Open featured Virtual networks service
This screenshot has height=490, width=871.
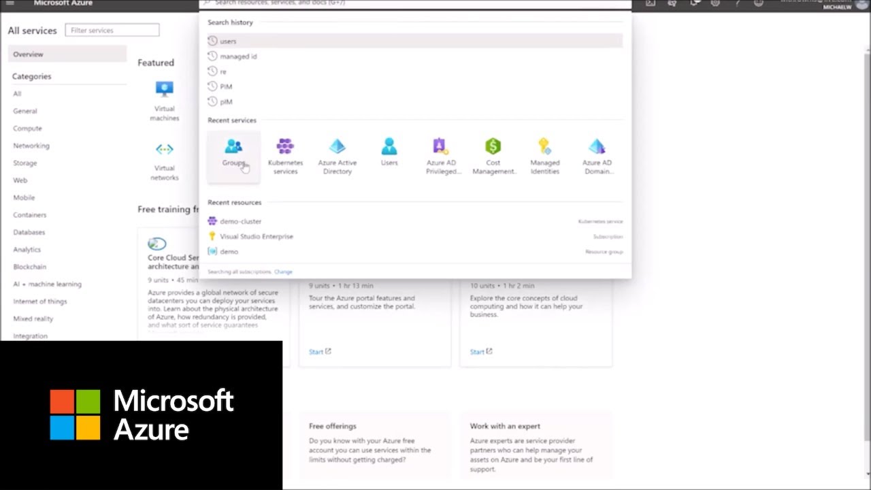click(x=165, y=161)
